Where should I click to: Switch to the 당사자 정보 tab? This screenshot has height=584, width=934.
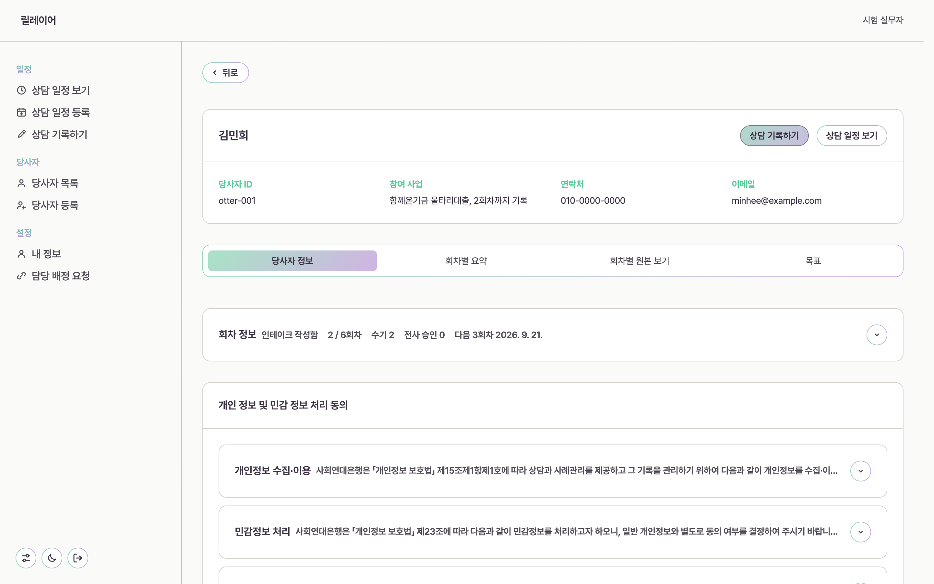point(292,261)
